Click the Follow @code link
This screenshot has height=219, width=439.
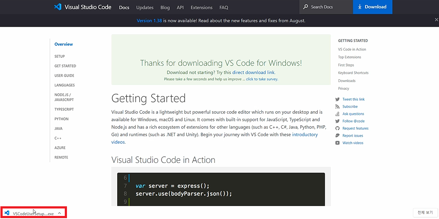353,121
